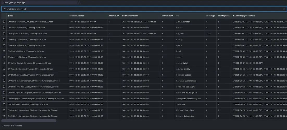
Task: Select cell CN=John Doe,CN=Users,DC=example,DC=com
Action: 37,104
